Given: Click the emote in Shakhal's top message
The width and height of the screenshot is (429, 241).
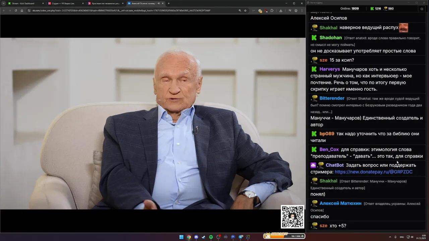Looking at the screenshot, I should pos(404,27).
